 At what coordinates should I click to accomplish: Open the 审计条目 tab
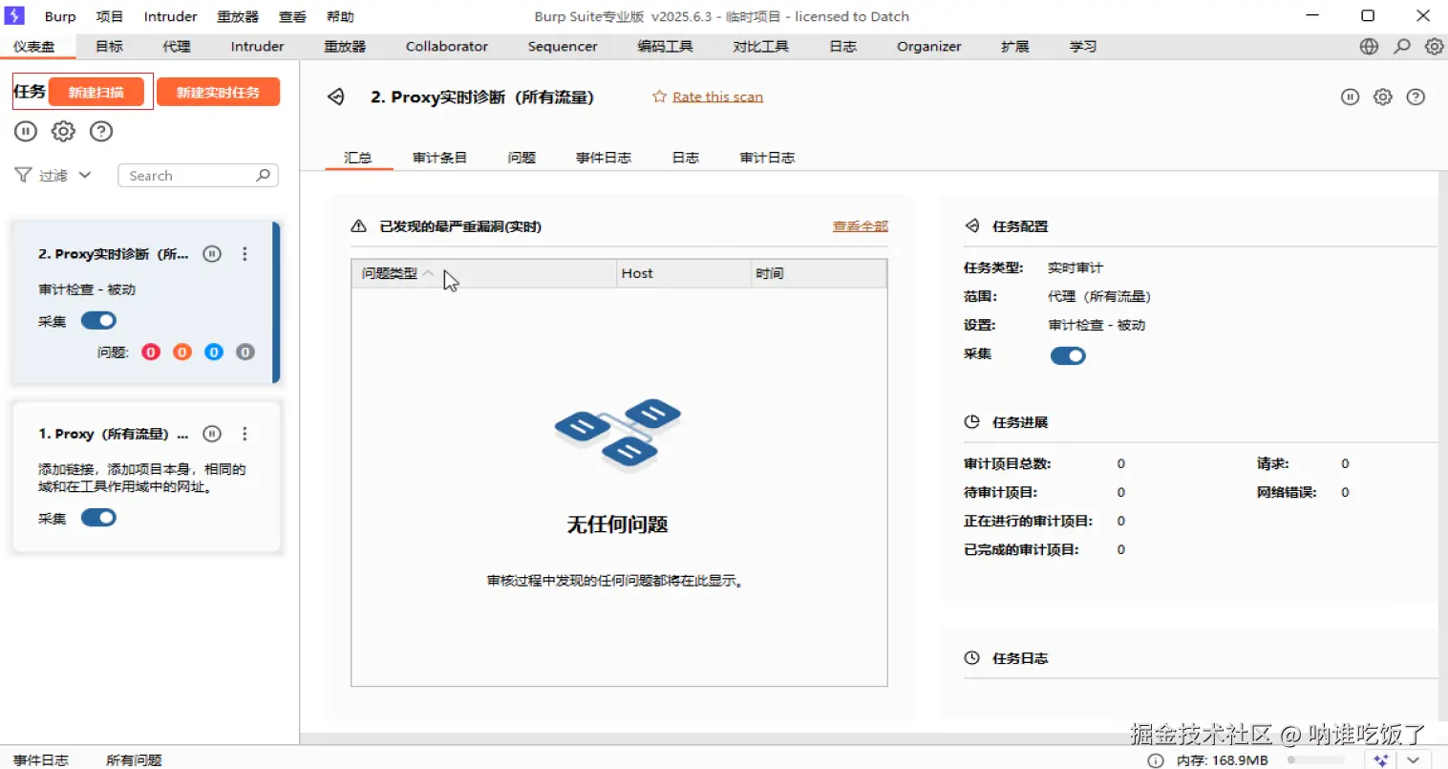(439, 158)
